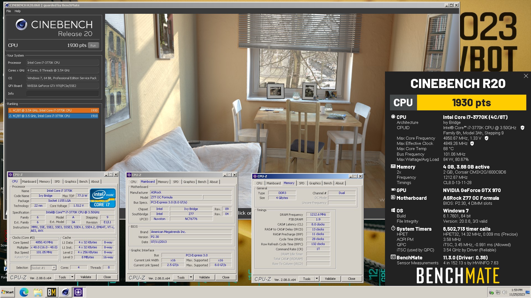Open Bench tab in left CPU-Z window
Viewport: 531px width, 298px height.
(84, 182)
